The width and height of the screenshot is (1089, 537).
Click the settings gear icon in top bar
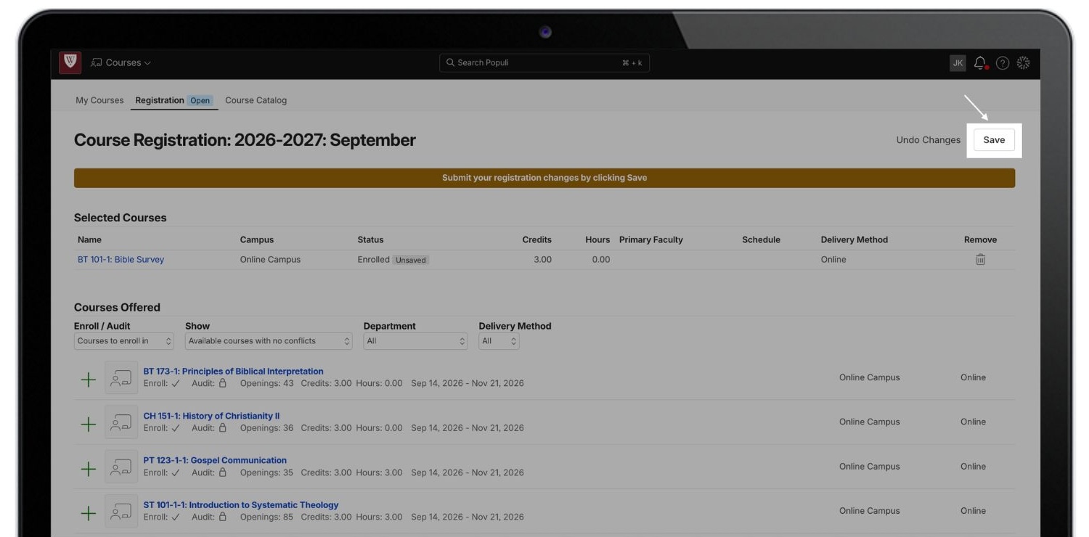tap(1023, 63)
